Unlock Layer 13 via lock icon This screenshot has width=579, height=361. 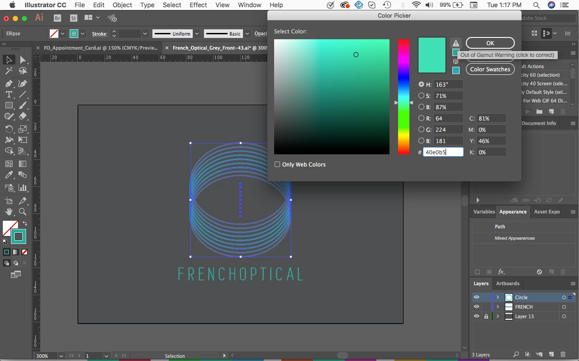click(x=486, y=316)
